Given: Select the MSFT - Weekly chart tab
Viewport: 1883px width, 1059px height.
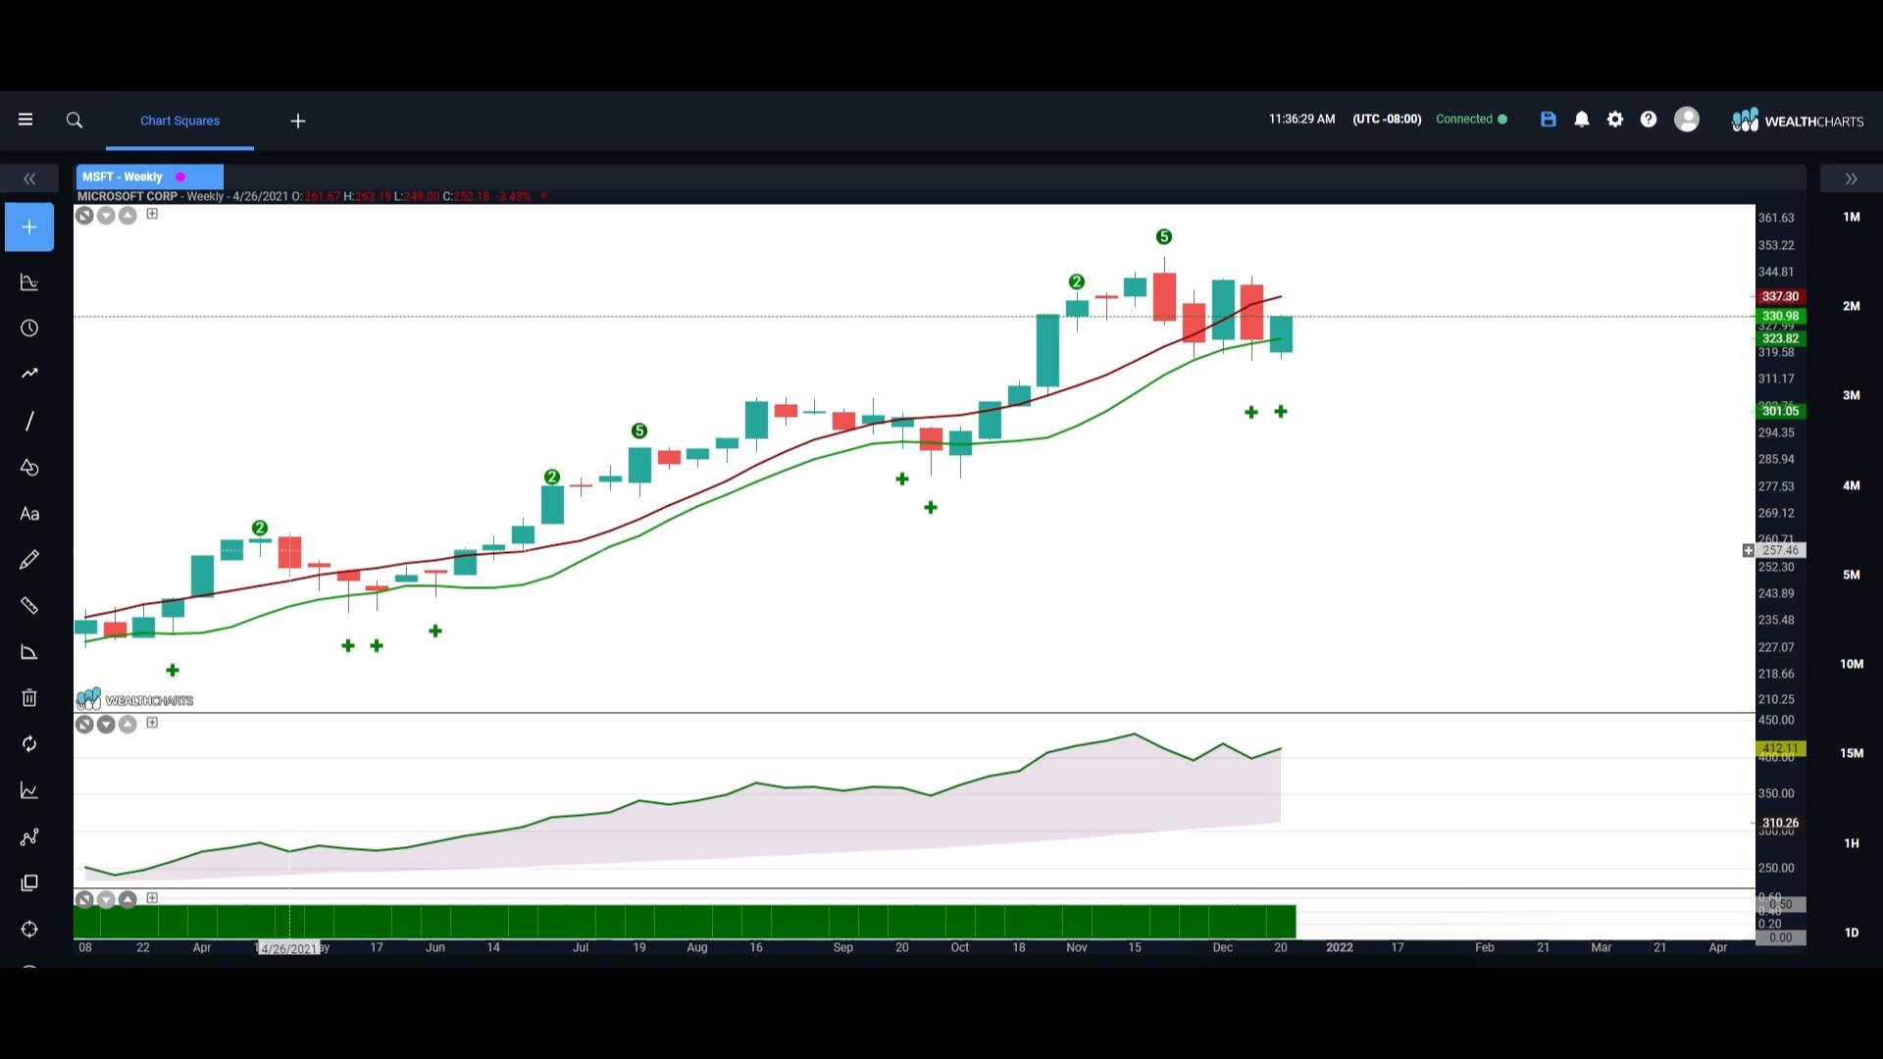Looking at the screenshot, I should pyautogui.click(x=150, y=176).
